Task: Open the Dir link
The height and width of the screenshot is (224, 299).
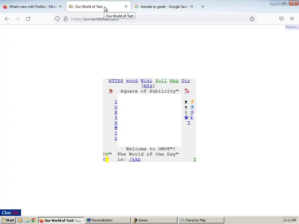Action: [186, 81]
